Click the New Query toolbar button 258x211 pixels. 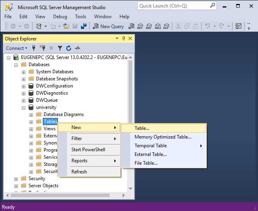[x=108, y=27]
